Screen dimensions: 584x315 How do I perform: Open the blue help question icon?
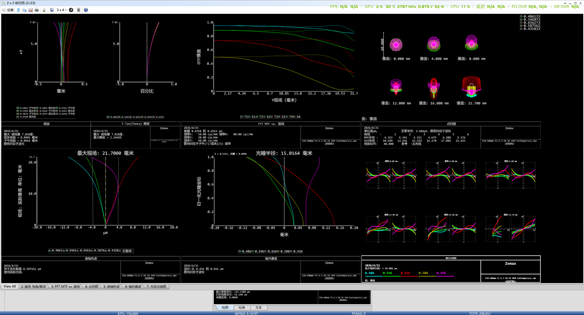pos(86,10)
